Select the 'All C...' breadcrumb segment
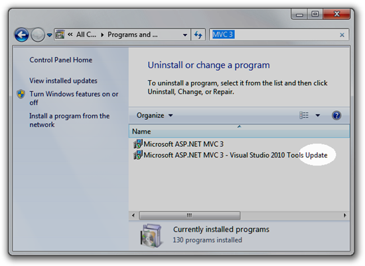 click(x=86, y=34)
